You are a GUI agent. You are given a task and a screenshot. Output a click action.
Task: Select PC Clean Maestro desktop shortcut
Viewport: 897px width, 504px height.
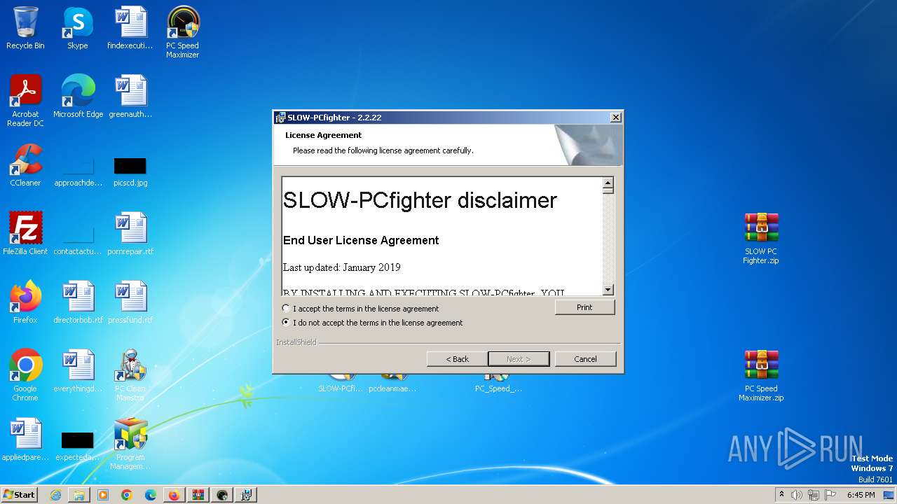point(130,375)
